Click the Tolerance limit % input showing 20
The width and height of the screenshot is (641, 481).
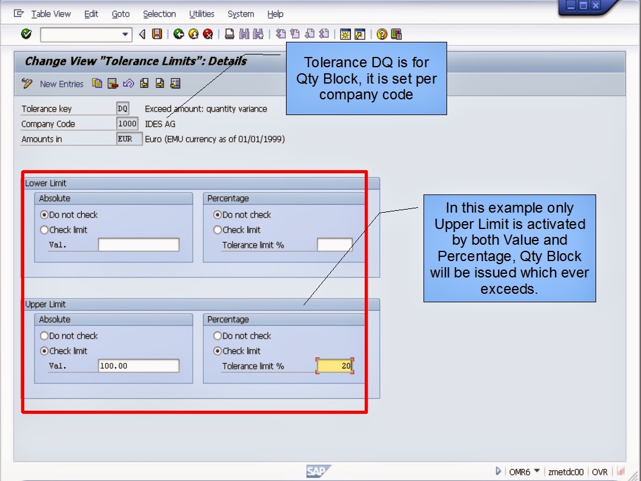(333, 365)
